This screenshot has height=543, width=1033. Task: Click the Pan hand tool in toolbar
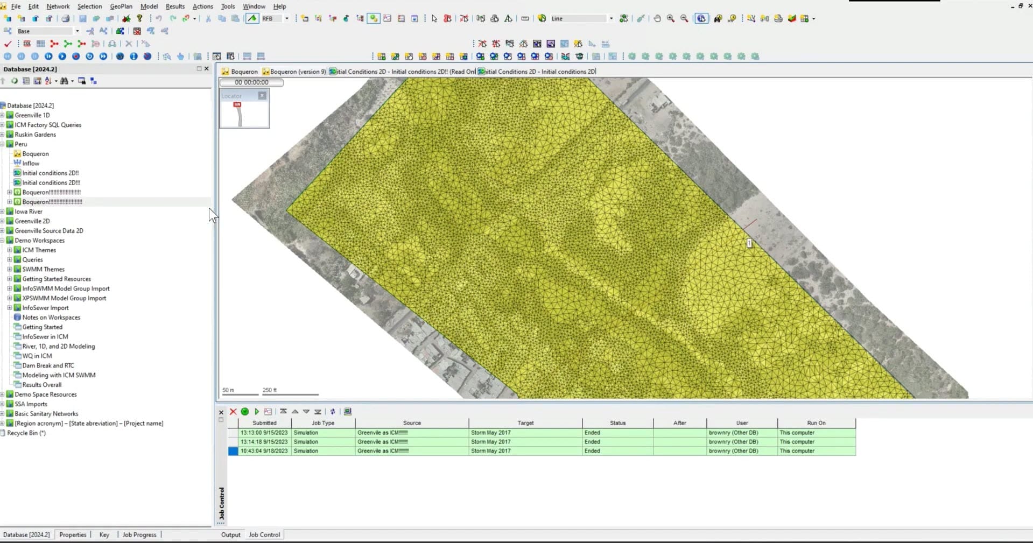pyautogui.click(x=657, y=18)
